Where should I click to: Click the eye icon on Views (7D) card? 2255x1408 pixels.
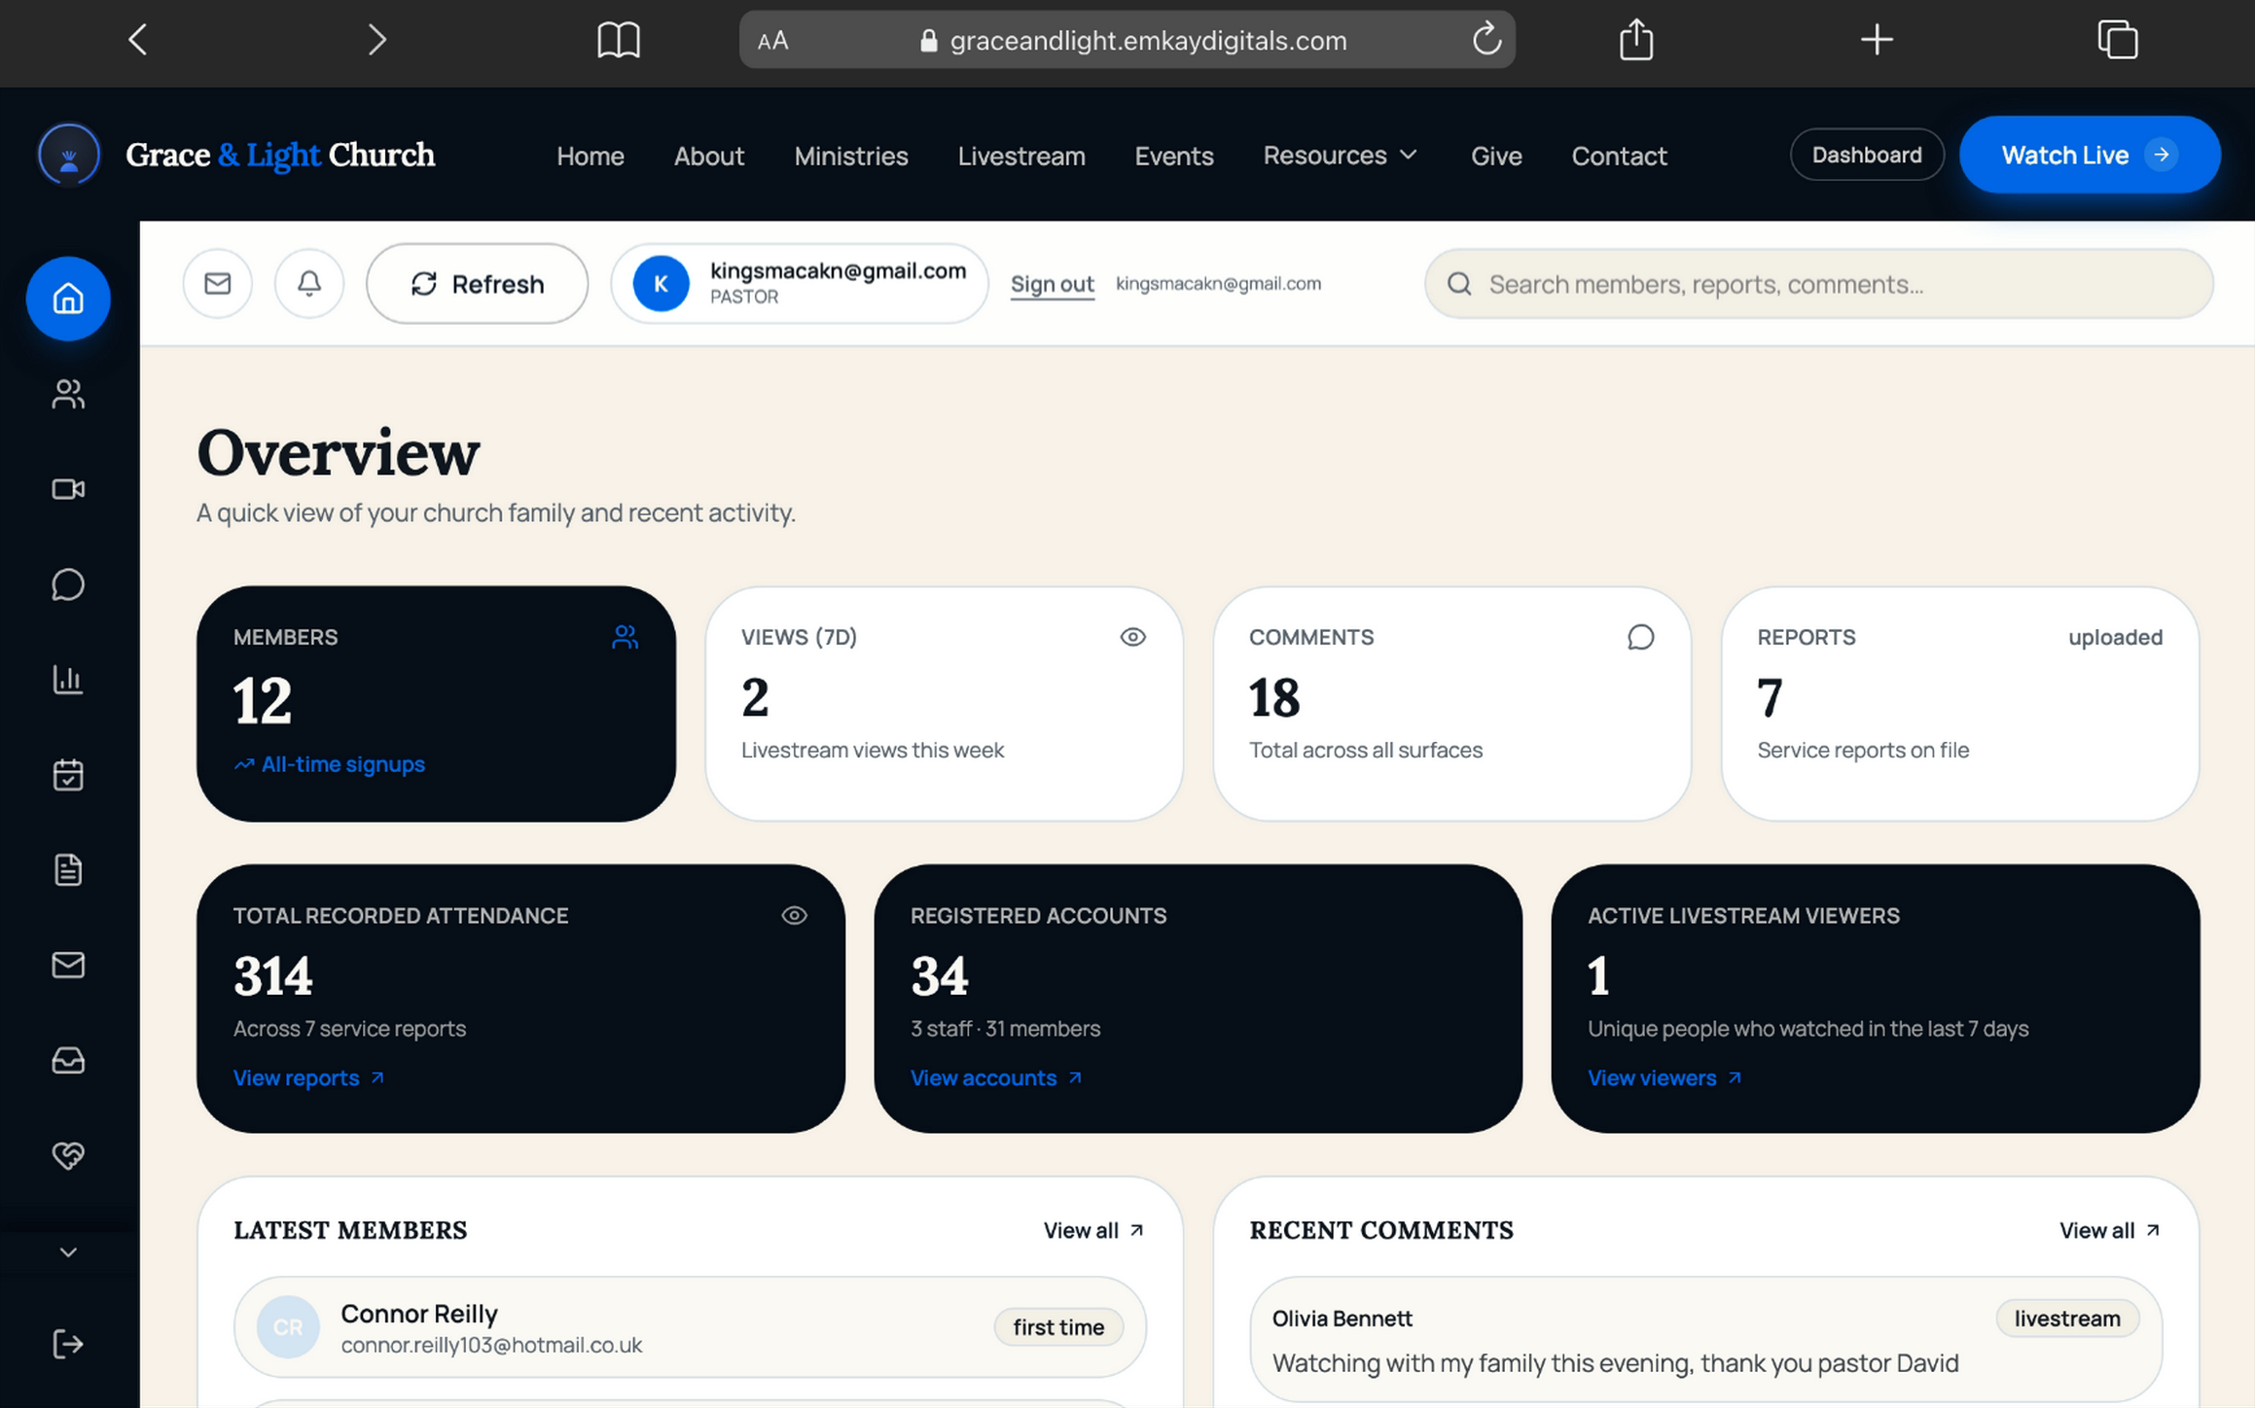coord(1132,637)
